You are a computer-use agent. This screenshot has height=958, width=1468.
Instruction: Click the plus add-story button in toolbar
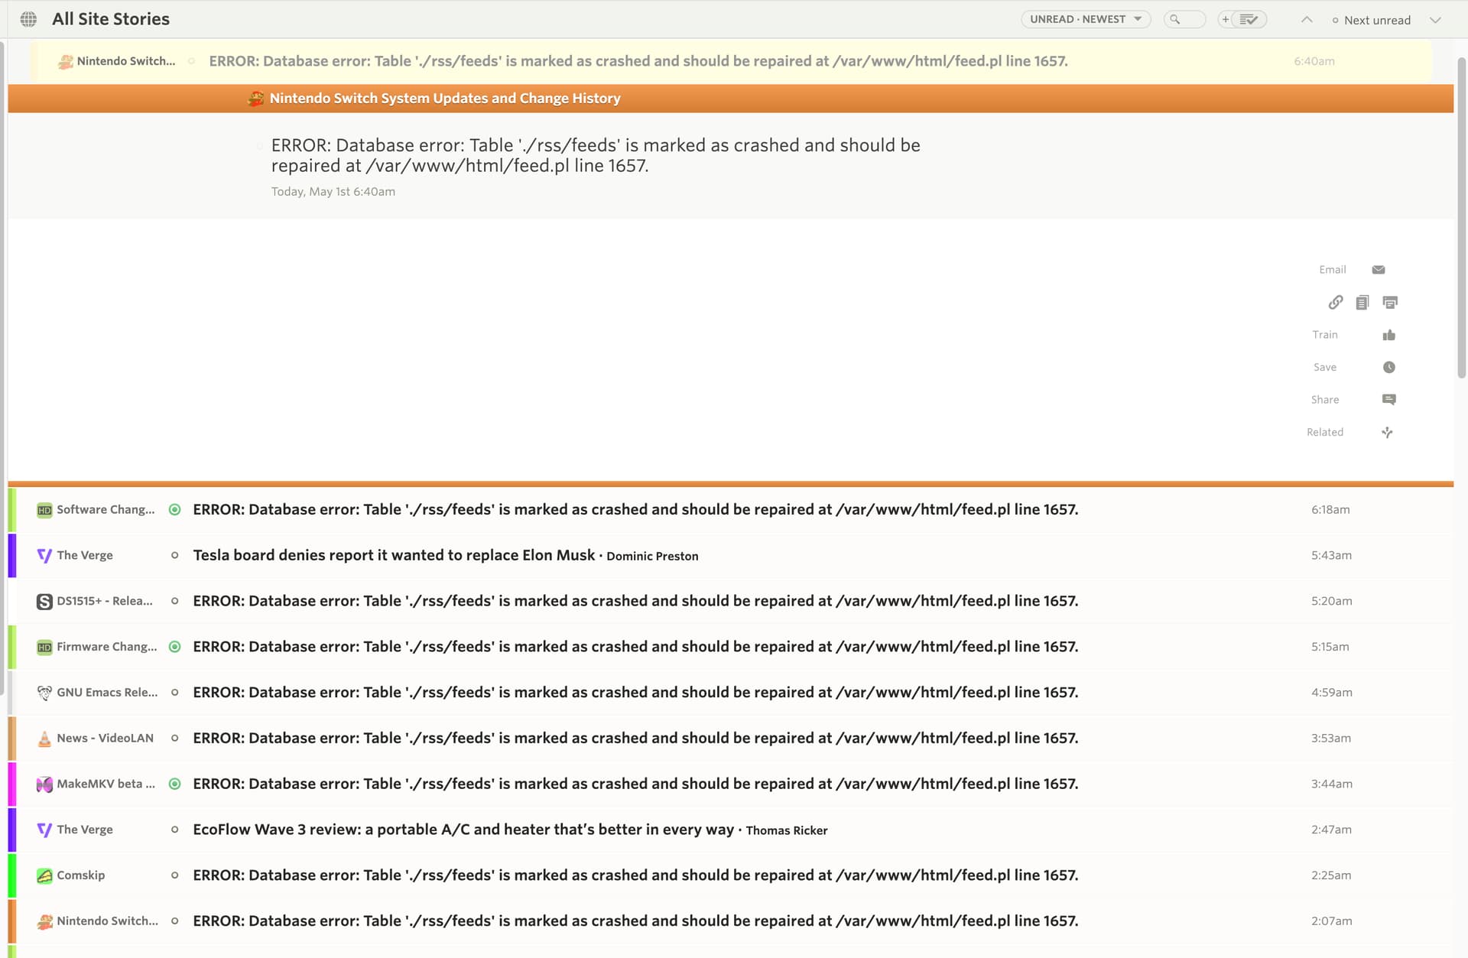[1226, 19]
